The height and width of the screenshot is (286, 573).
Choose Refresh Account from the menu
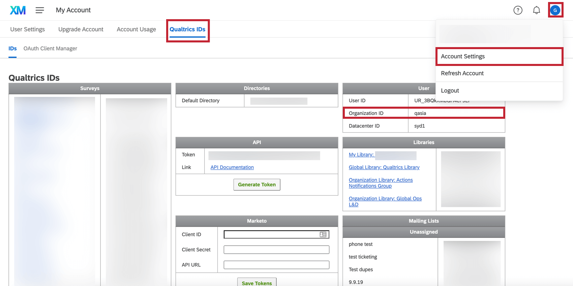pyautogui.click(x=499, y=73)
